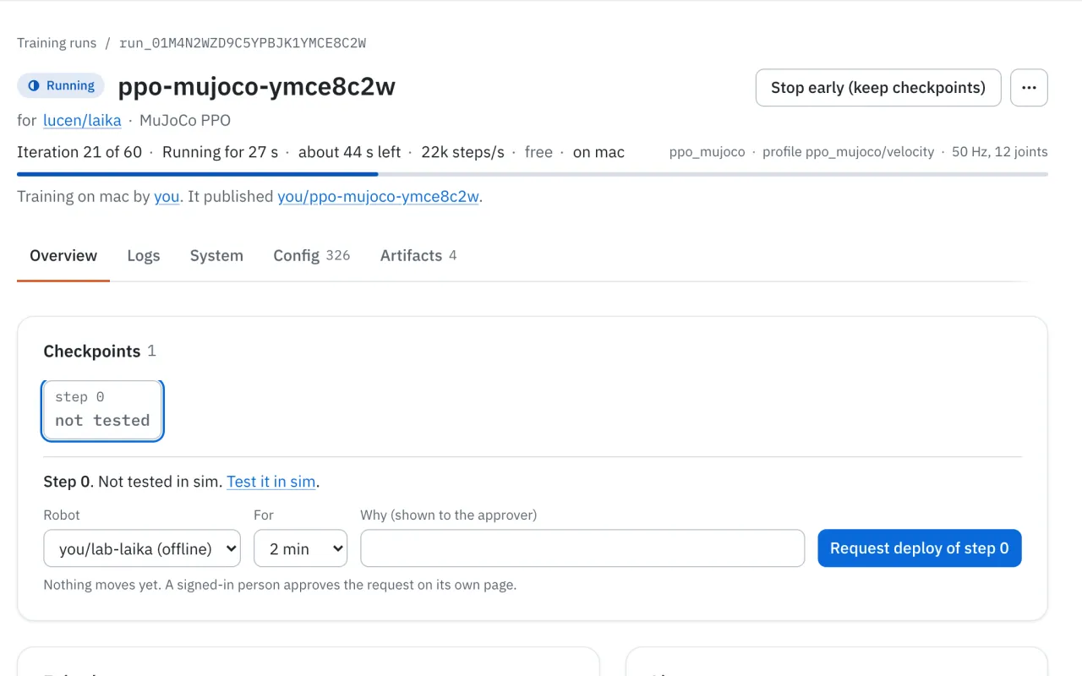Open the 'you' user profile link

click(167, 196)
